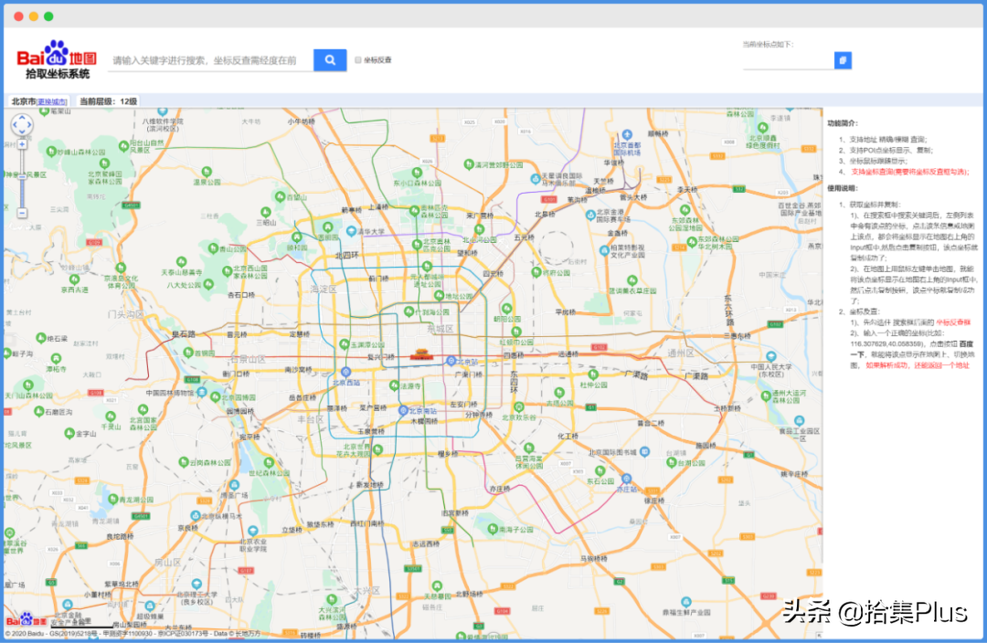Click the 玉渊潭公园 park marker
The image size is (987, 643).
click(343, 345)
